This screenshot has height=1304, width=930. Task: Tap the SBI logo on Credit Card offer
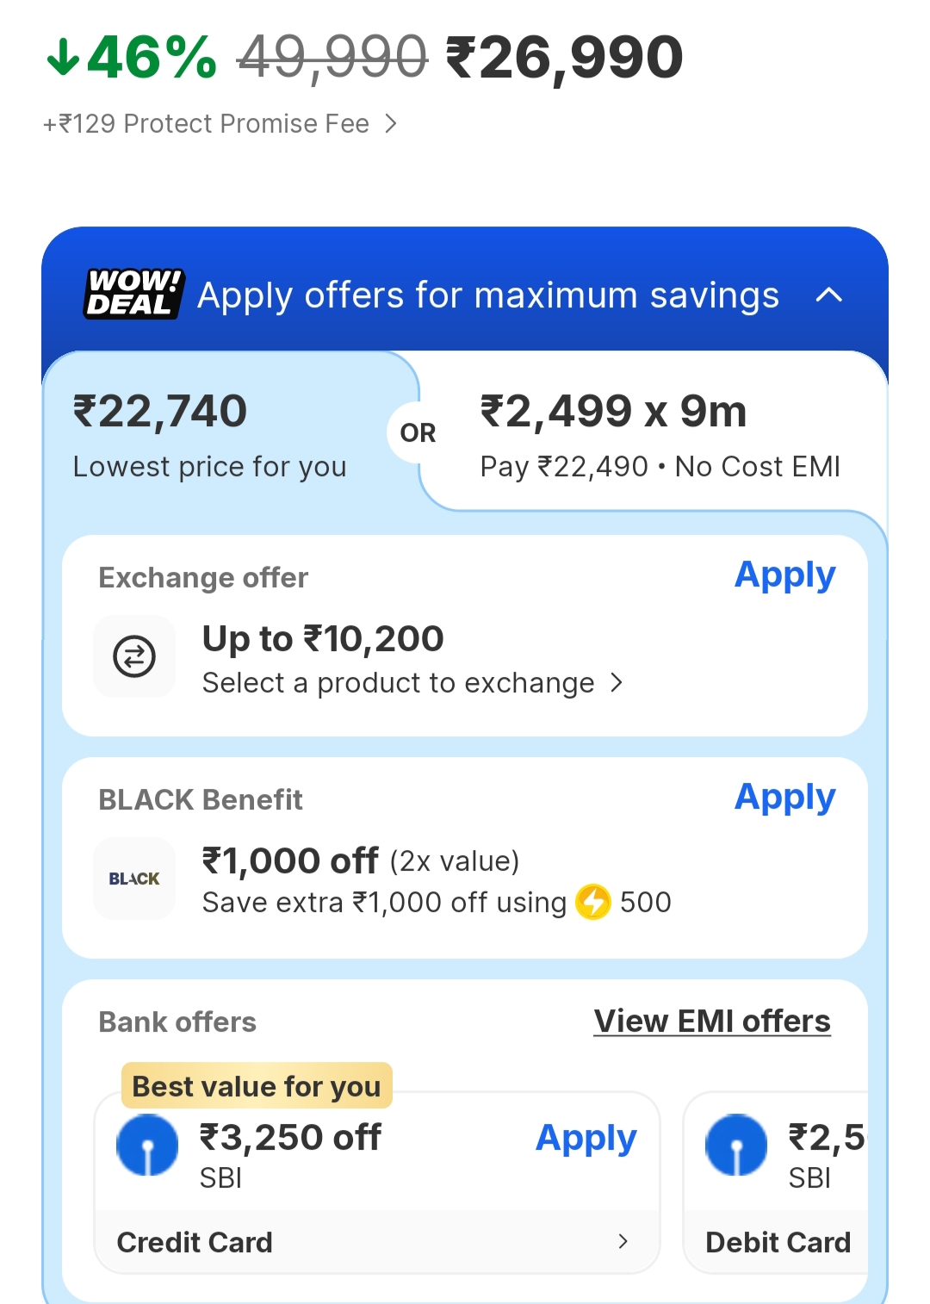tap(147, 1146)
